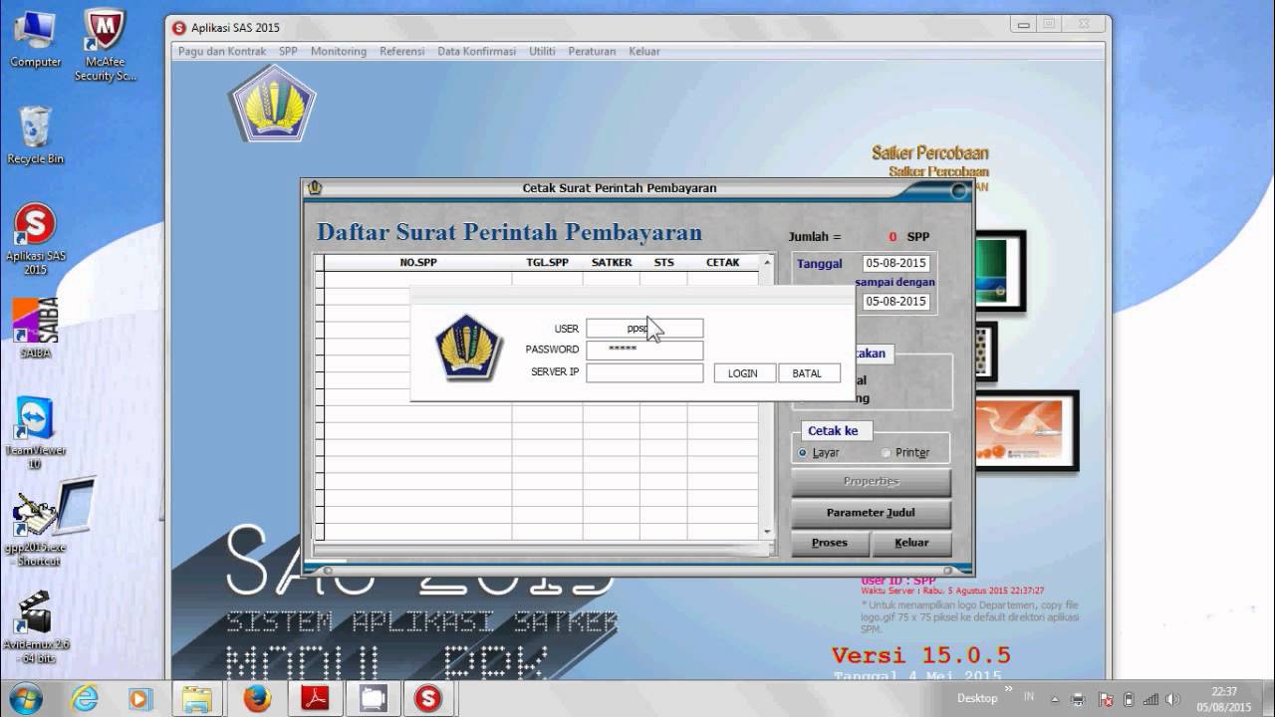The height and width of the screenshot is (717, 1275).
Task: Click the SPP list scroll-down arrow
Action: click(x=767, y=533)
